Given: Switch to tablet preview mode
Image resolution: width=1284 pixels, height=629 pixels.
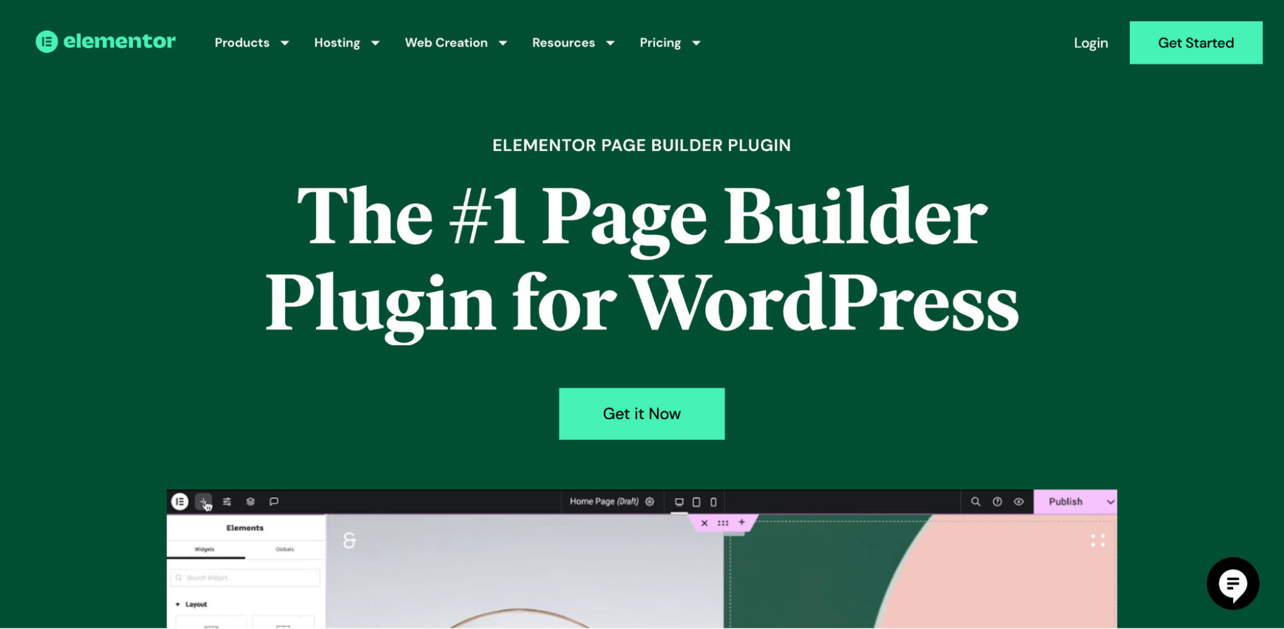Looking at the screenshot, I should [x=696, y=502].
